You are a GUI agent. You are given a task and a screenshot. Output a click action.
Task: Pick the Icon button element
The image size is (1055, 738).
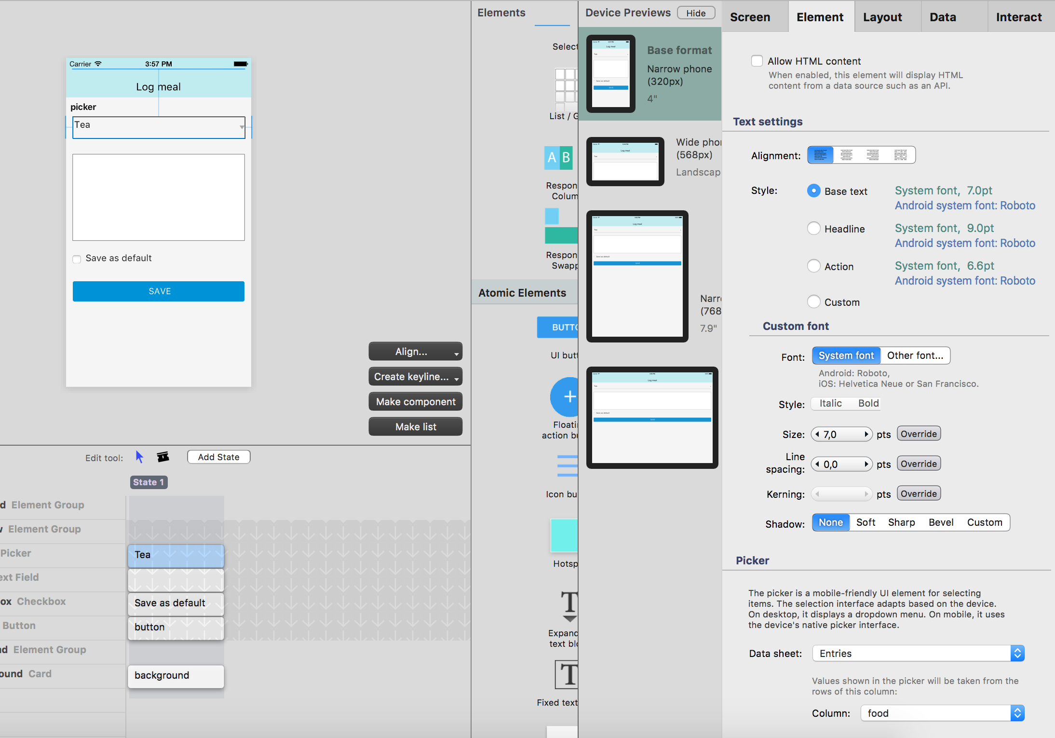point(568,466)
